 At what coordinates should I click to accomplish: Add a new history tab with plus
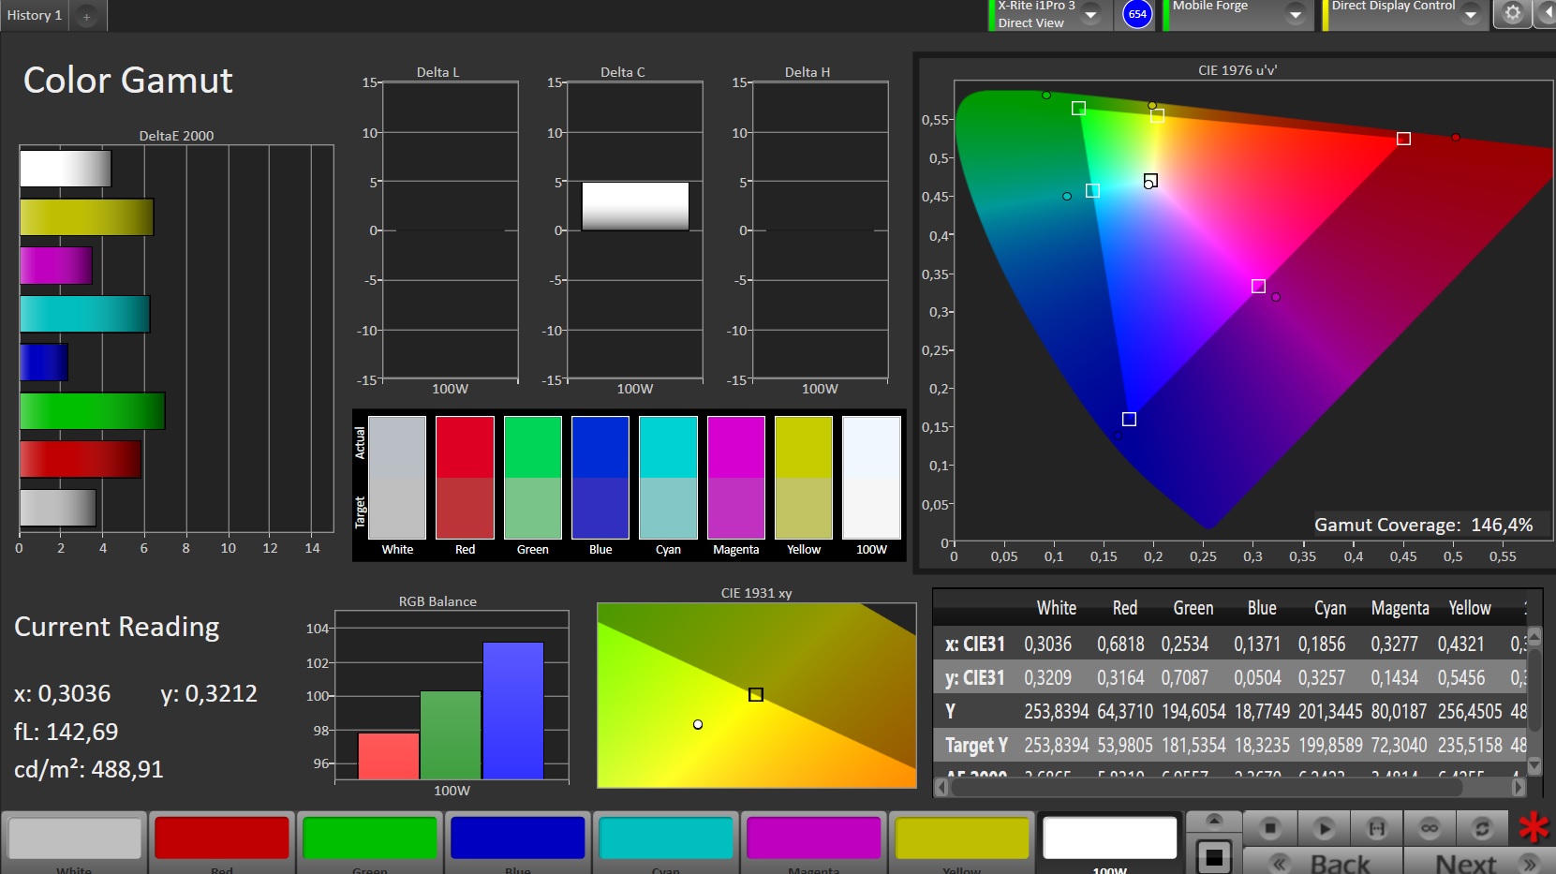(x=86, y=17)
